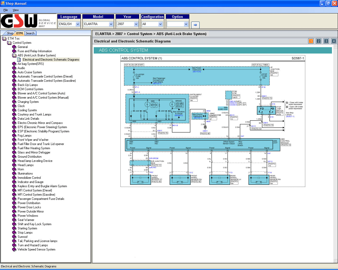This screenshot has width=338, height=270.
Task: Click the Data Link Details book icon
Action: point(14,119)
